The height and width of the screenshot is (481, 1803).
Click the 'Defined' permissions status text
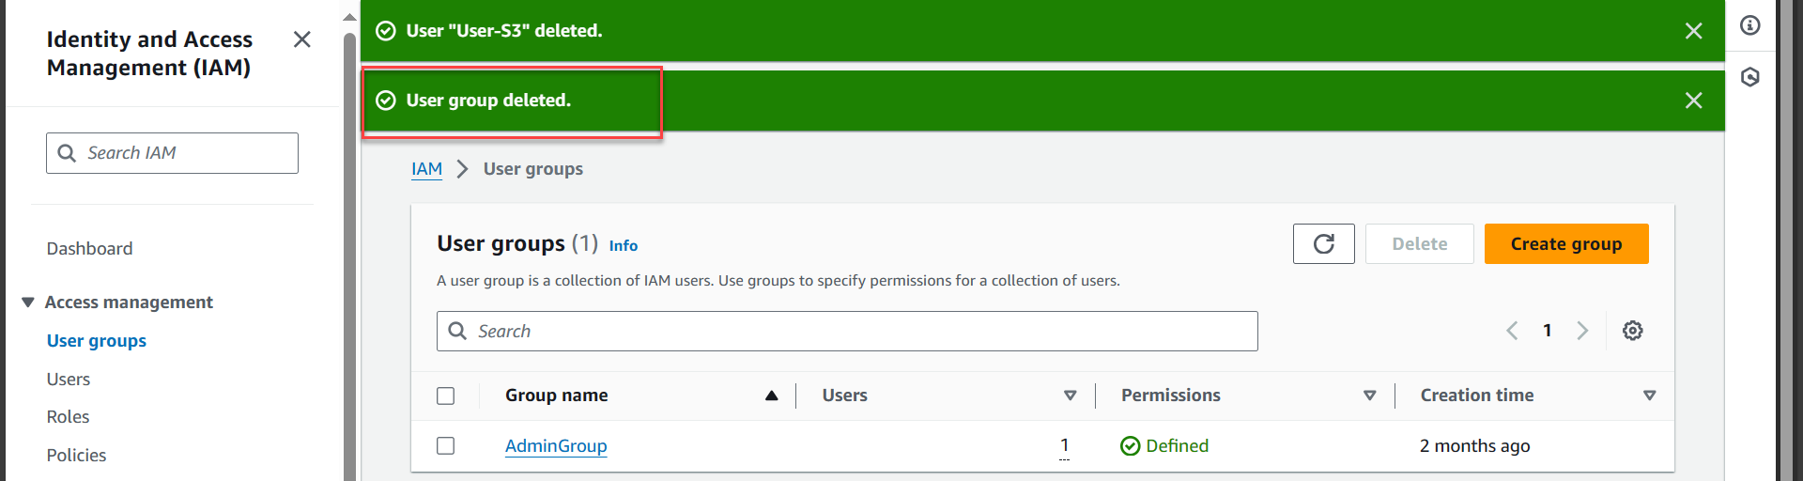coord(1177,446)
